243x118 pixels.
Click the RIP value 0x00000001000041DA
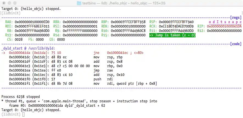point(224,26)
